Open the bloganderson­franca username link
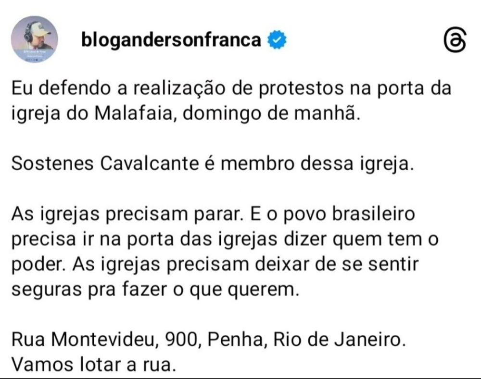 pyautogui.click(x=171, y=40)
